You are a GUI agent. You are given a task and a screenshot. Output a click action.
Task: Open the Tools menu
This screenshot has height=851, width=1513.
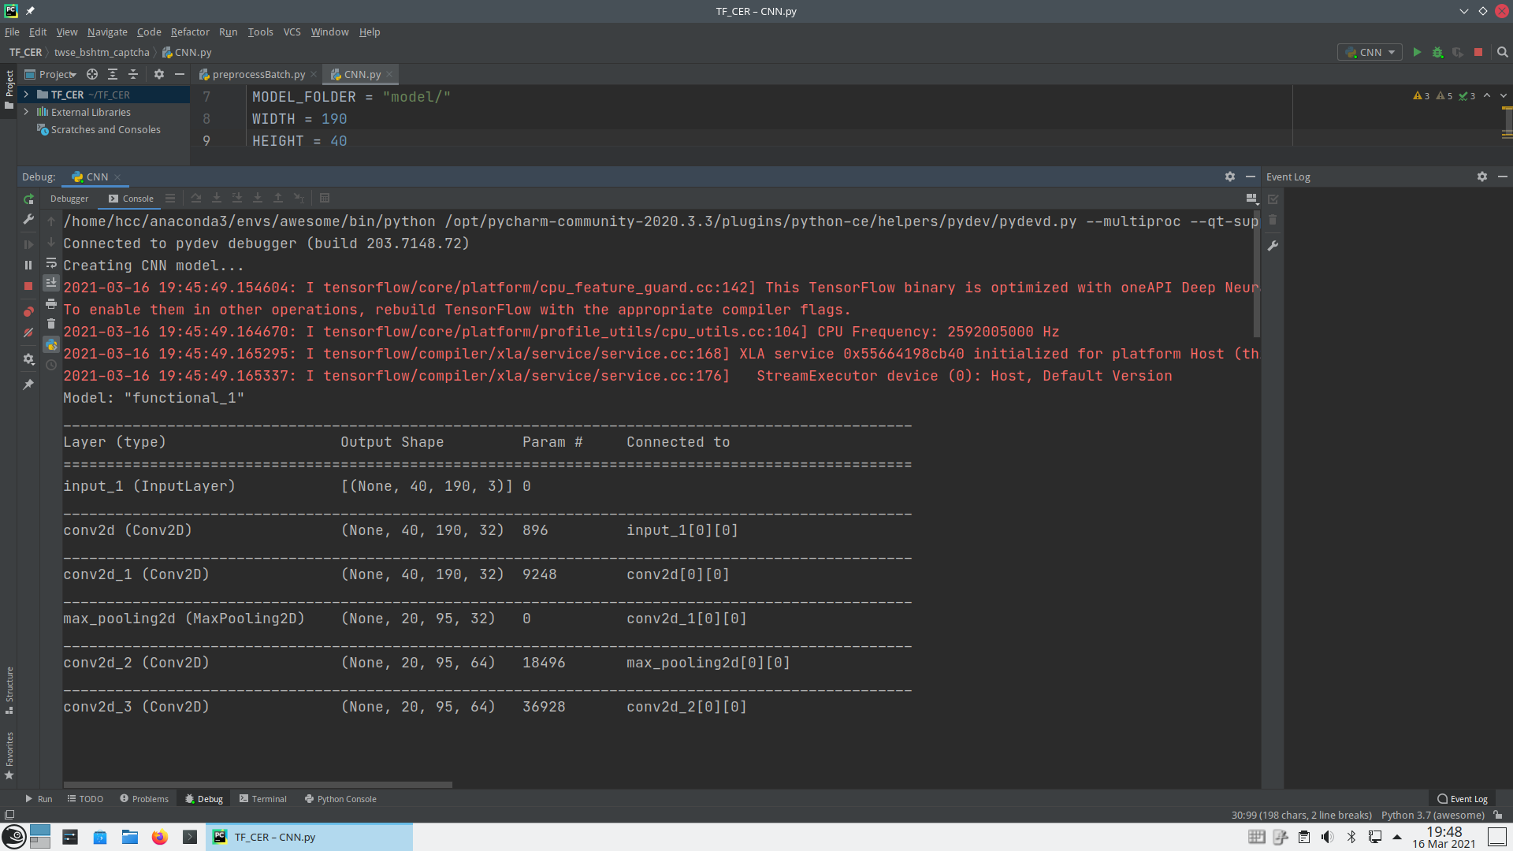point(260,32)
